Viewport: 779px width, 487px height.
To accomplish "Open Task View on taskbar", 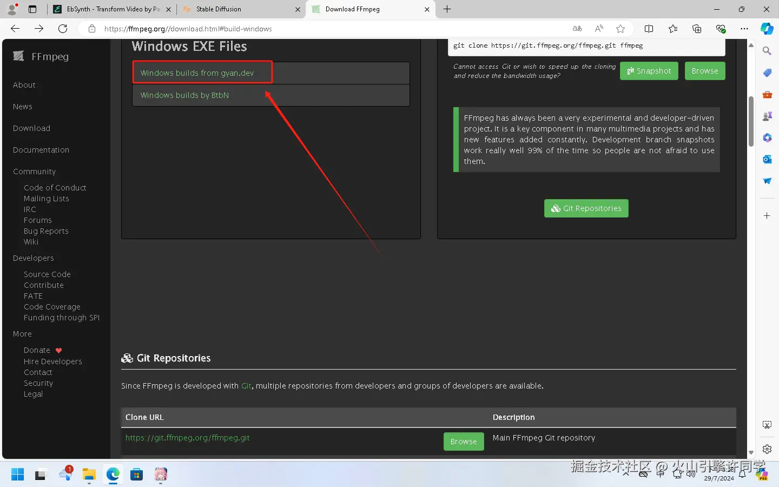I will click(x=41, y=475).
